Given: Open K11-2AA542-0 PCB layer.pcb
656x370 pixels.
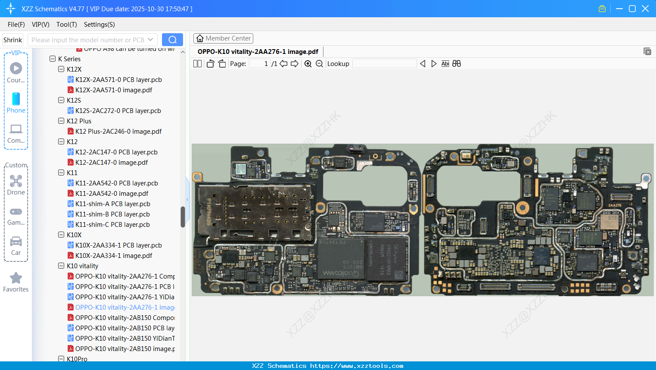Looking at the screenshot, I should (117, 183).
